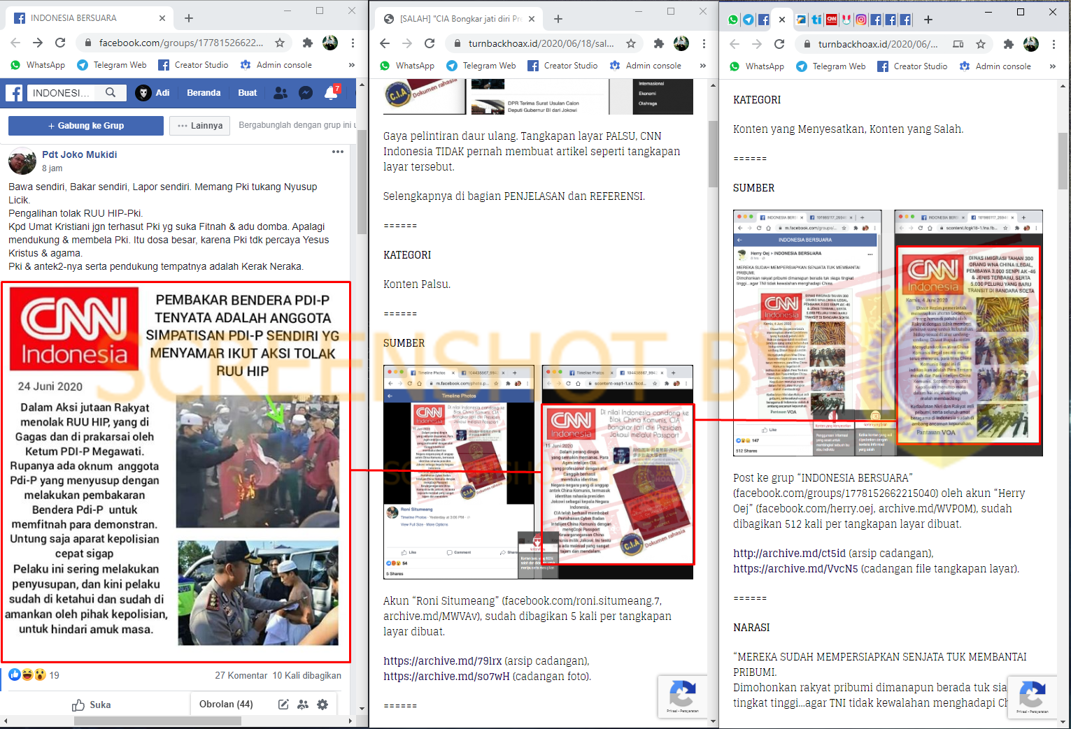Open Chrome three-dot menu in middle window
The height and width of the screenshot is (729, 1071).
pyautogui.click(x=704, y=43)
